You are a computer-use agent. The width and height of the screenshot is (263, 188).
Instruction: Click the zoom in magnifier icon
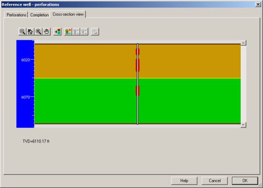(x=38, y=31)
